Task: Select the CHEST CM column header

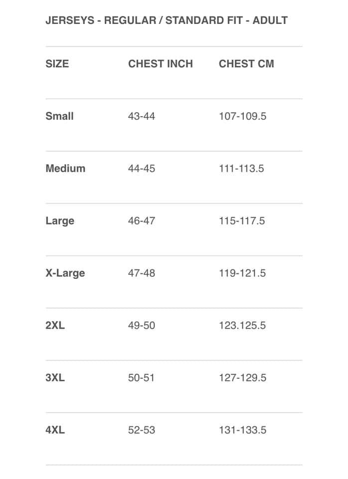Action: [246, 64]
